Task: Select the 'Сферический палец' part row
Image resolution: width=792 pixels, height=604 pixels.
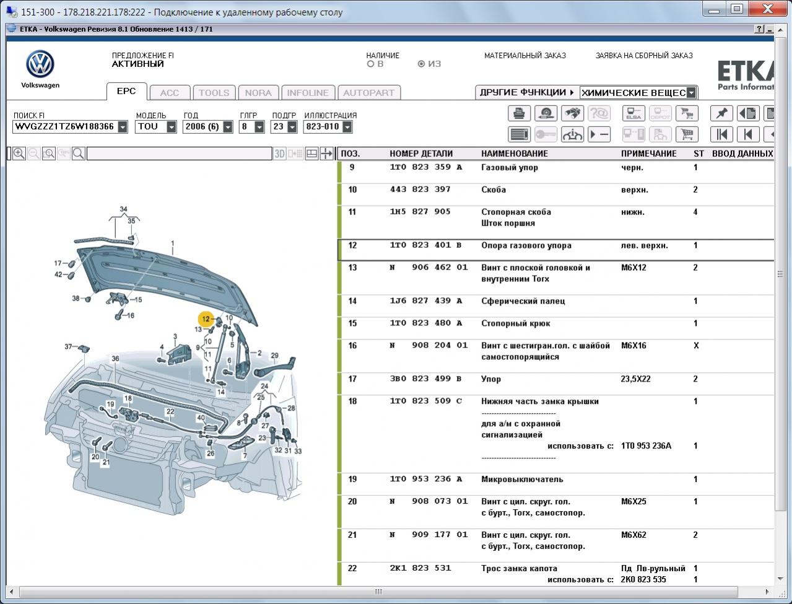Action: (x=557, y=306)
